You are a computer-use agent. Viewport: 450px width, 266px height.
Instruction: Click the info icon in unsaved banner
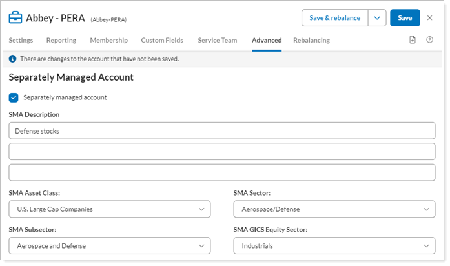[13, 59]
